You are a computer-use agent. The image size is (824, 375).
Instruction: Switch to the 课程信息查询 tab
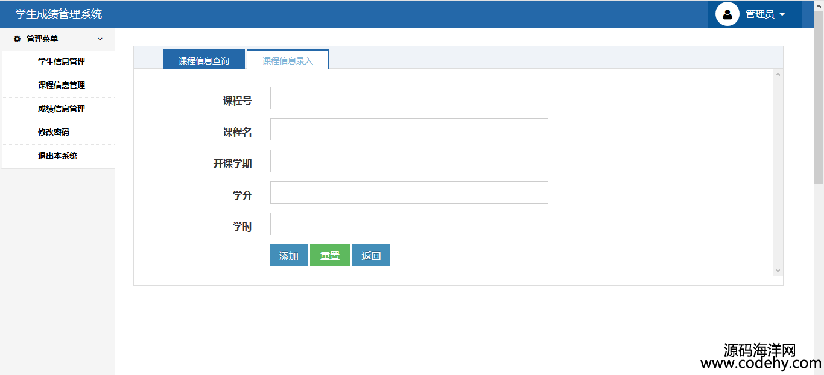pyautogui.click(x=204, y=60)
